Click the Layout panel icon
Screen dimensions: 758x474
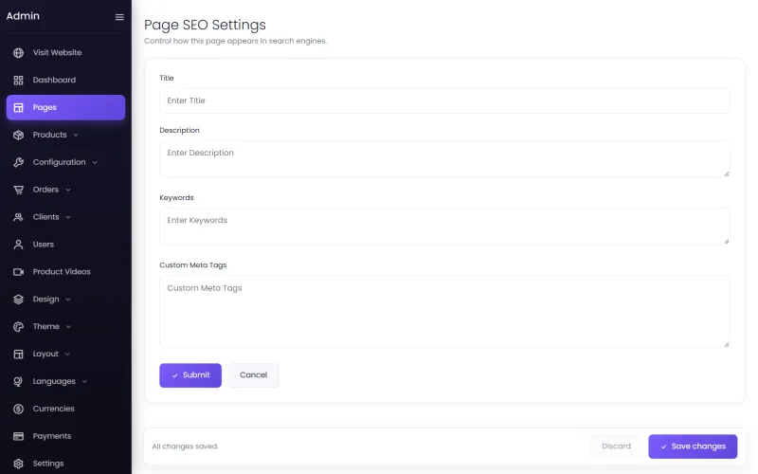click(18, 354)
